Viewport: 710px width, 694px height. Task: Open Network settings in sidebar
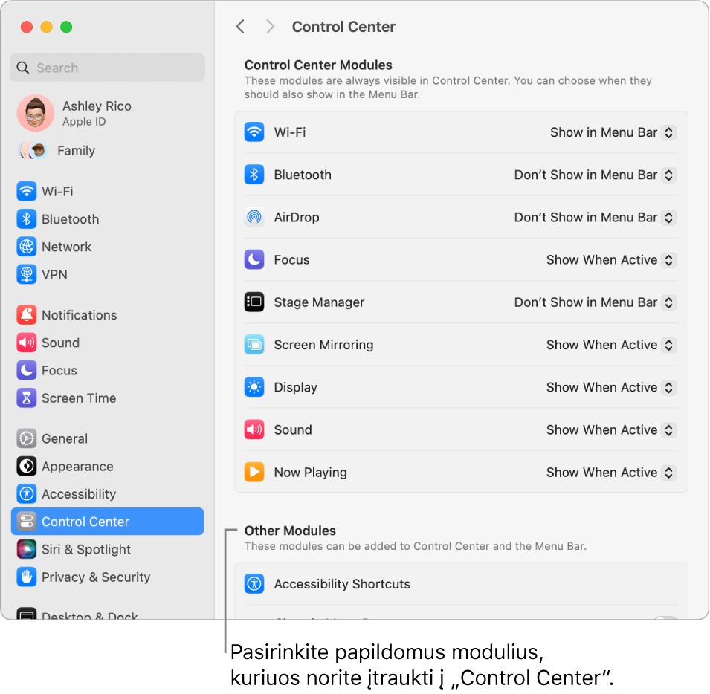[107, 247]
